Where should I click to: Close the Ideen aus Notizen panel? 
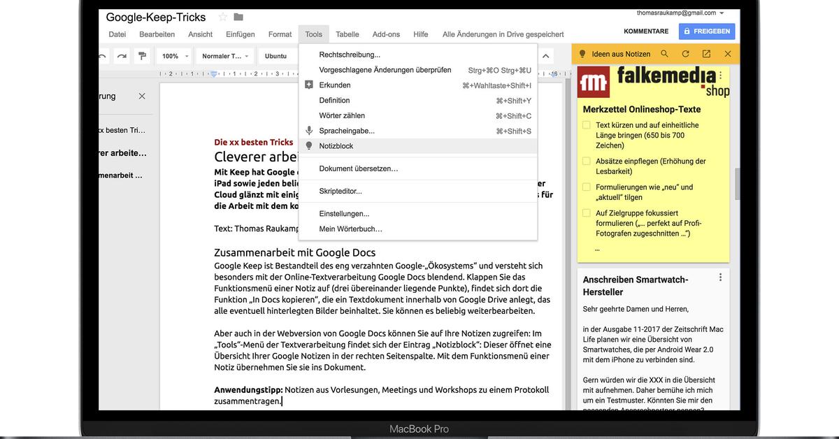tap(727, 54)
